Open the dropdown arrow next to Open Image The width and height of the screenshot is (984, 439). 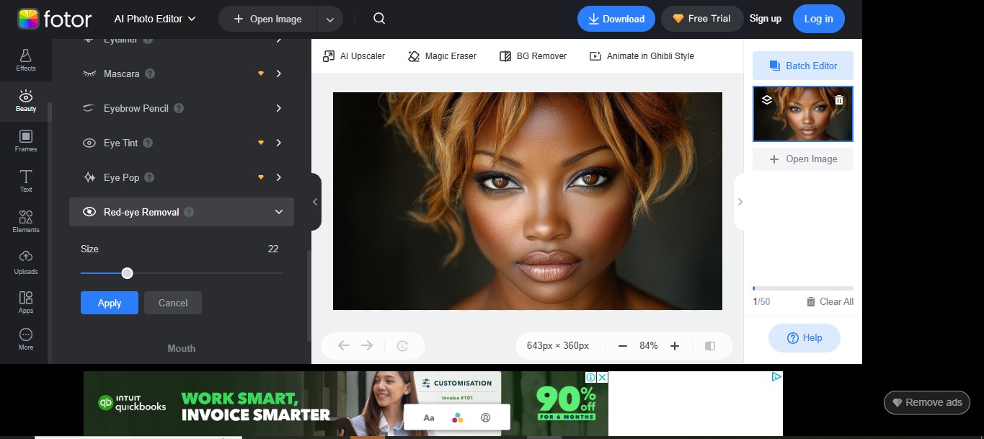(330, 19)
